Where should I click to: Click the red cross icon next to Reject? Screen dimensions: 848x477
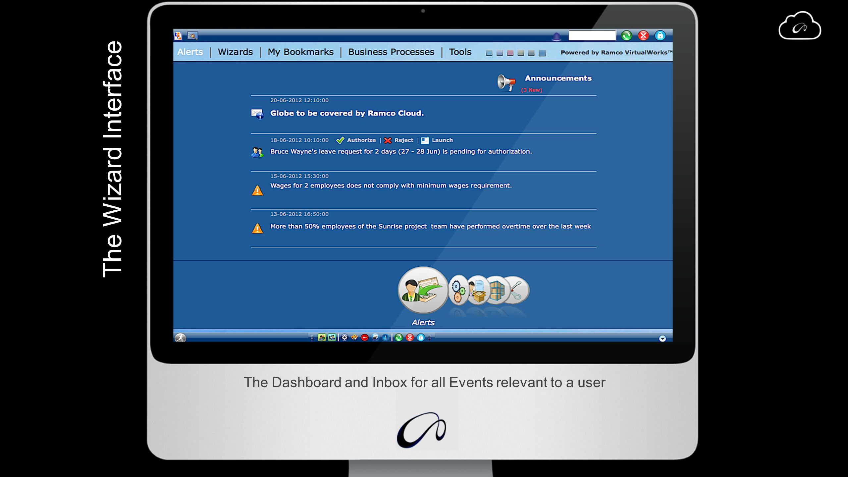pyautogui.click(x=388, y=140)
